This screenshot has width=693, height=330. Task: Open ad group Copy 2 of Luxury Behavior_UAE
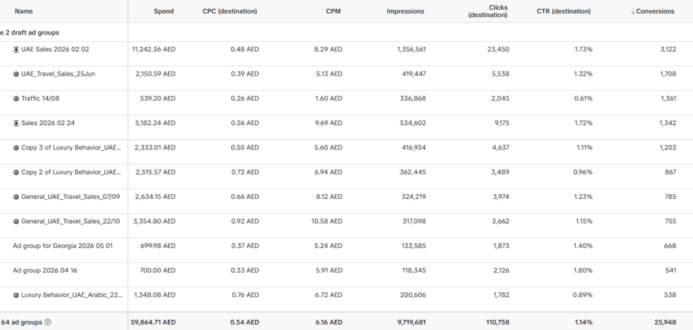(x=70, y=172)
